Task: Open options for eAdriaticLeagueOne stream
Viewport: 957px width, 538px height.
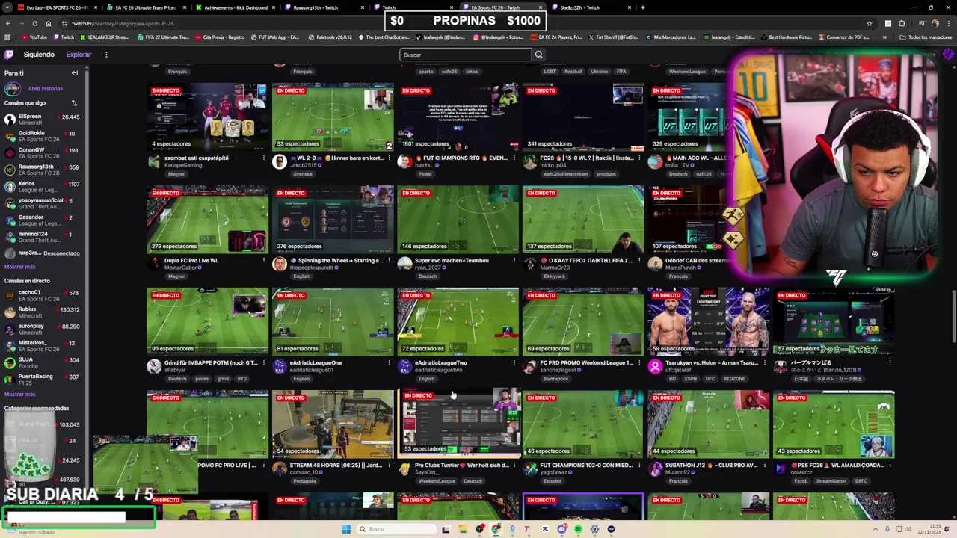Action: click(x=389, y=362)
